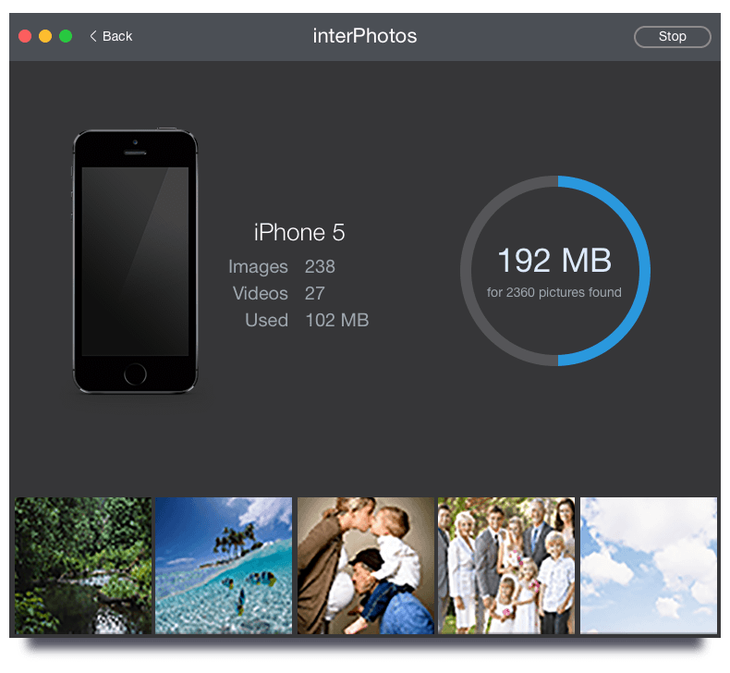This screenshot has height=673, width=730.
Task: Open the mother kissing child thumbnail
Action: (x=366, y=566)
